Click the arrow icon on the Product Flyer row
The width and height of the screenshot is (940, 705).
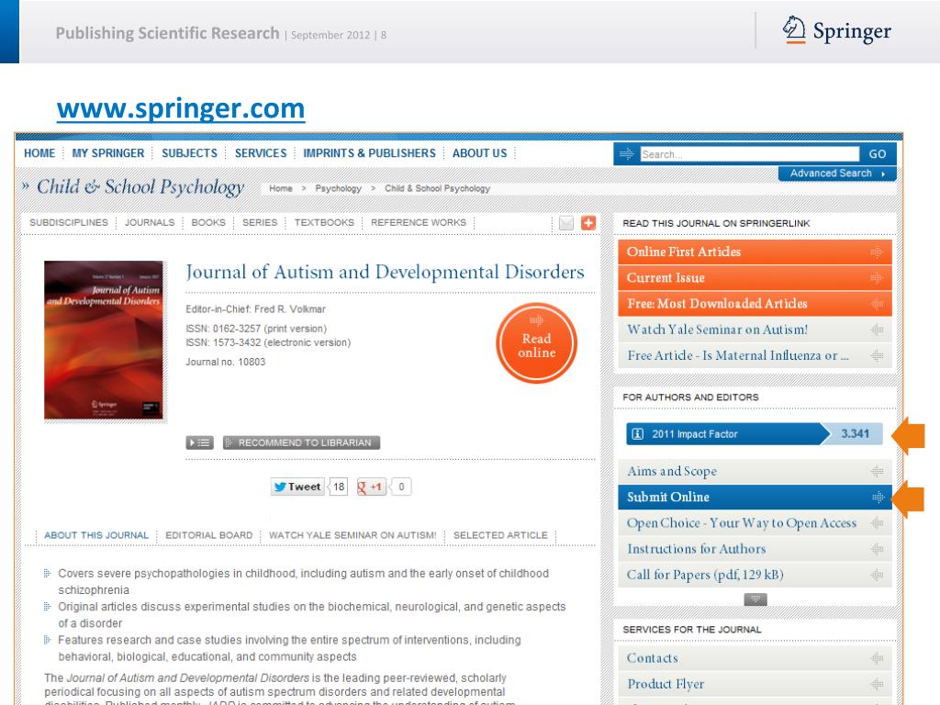(877, 684)
